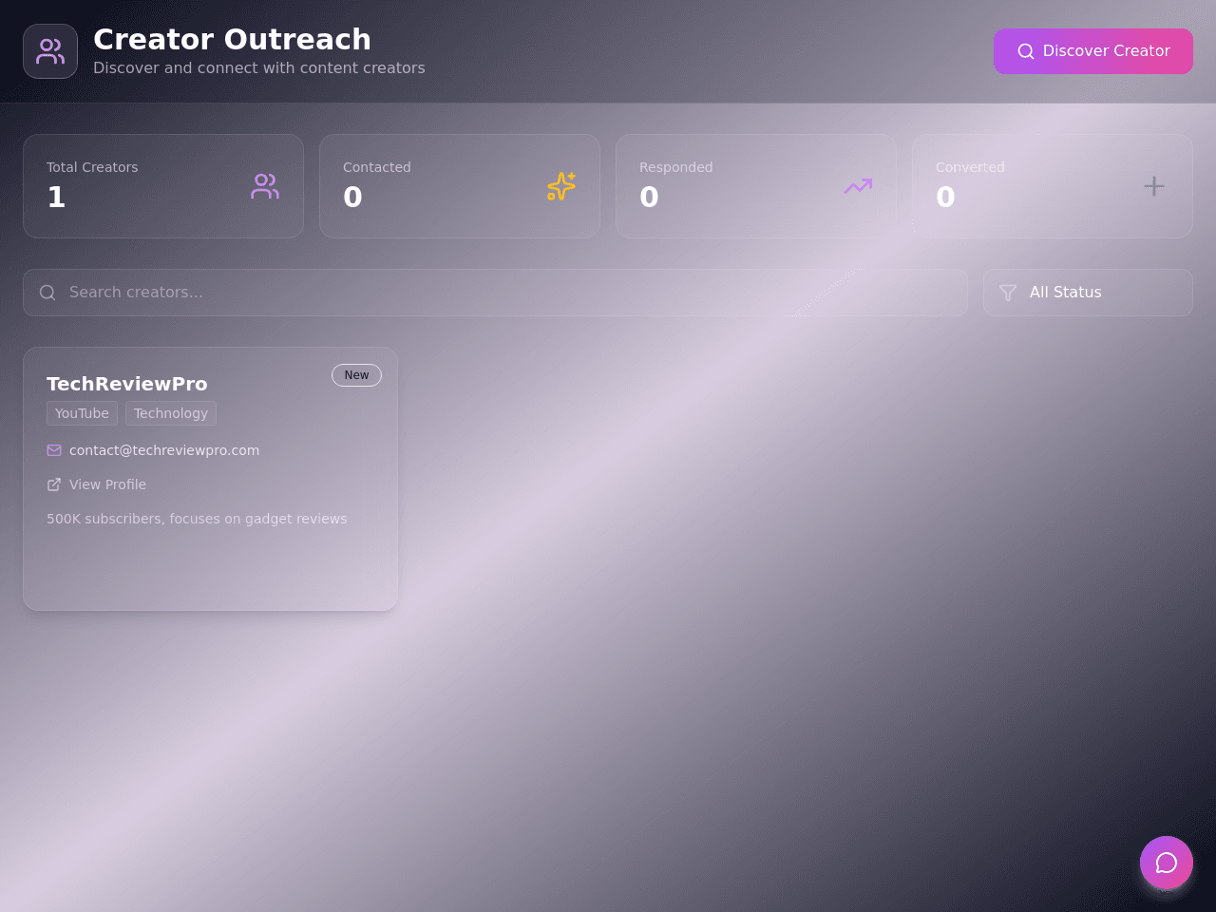Focus the Search creators input field
The width and height of the screenshot is (1216, 912).
coord(495,293)
